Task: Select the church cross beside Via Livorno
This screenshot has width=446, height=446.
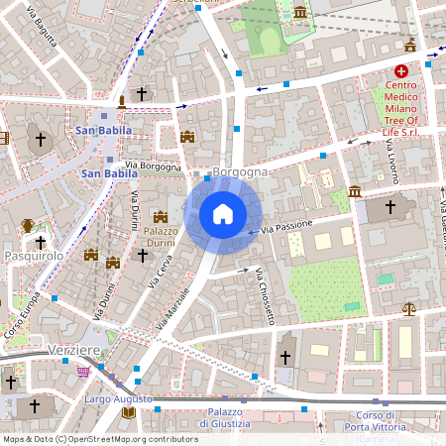Action: point(390,207)
